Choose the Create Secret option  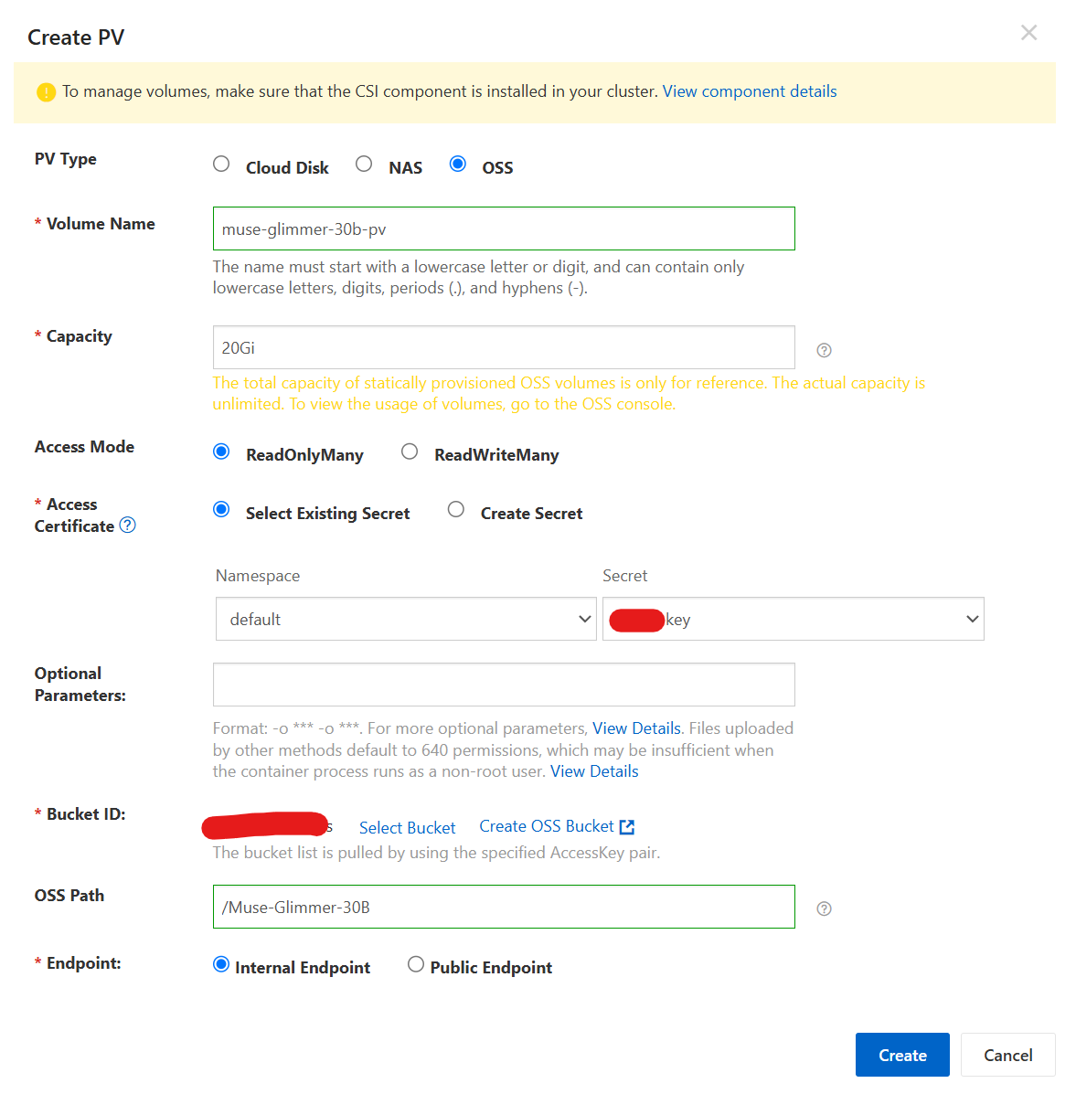tap(455, 509)
